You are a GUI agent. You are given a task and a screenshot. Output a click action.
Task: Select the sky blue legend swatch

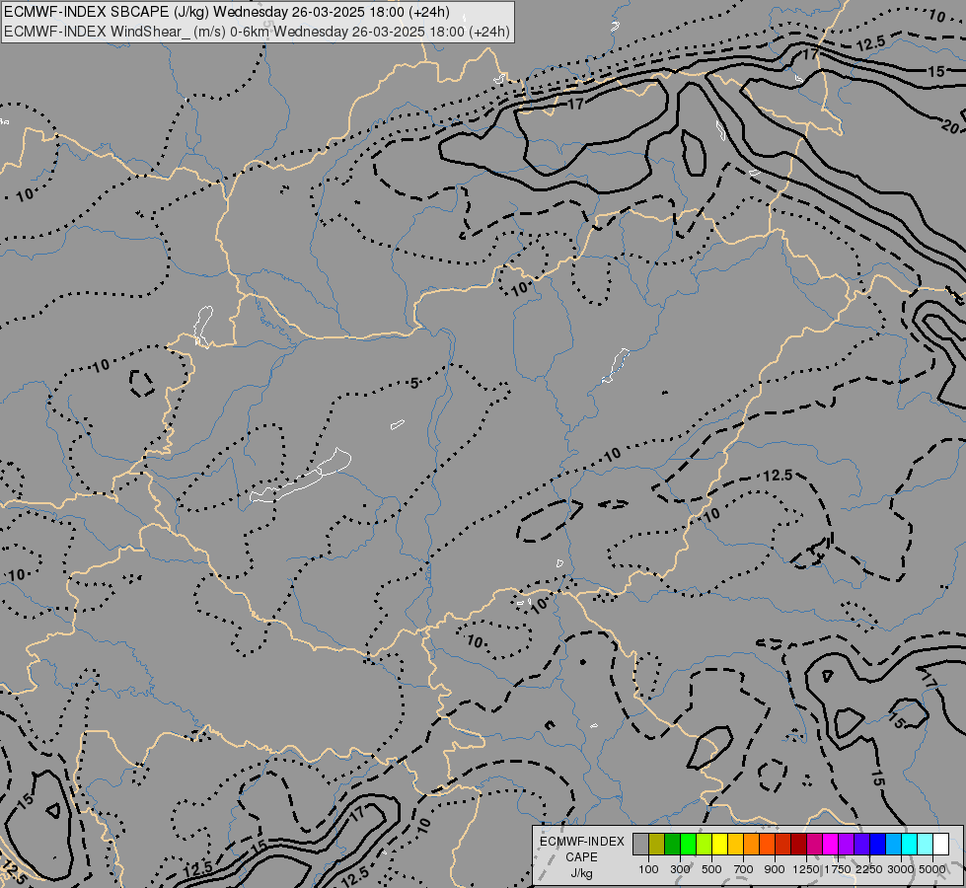[893, 845]
